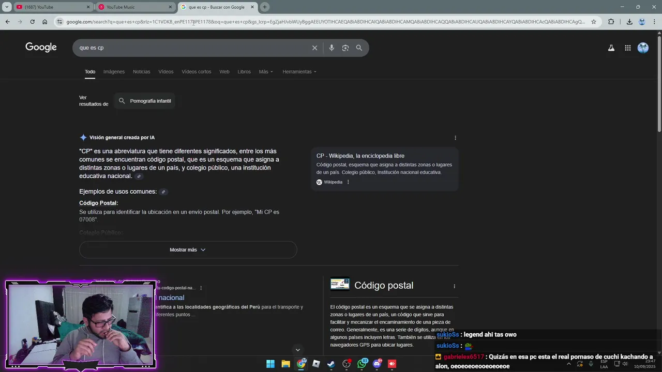
Task: Open options for the codigo-postal-na result
Action: point(201,288)
